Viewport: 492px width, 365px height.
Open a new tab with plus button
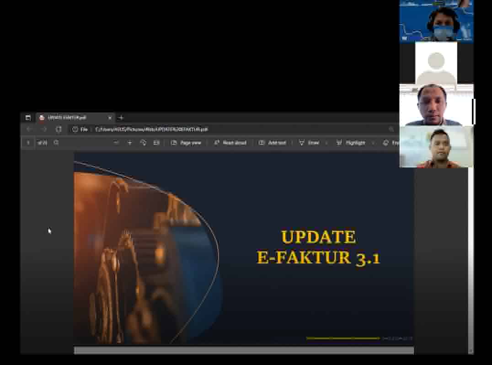click(x=121, y=118)
